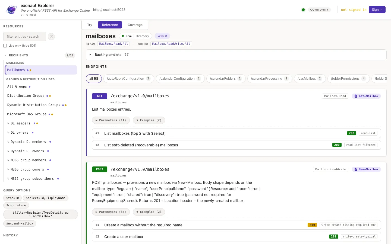Open M365 group owners resource
Image resolution: width=391 pixels, height=244 pixels.
point(41,169)
